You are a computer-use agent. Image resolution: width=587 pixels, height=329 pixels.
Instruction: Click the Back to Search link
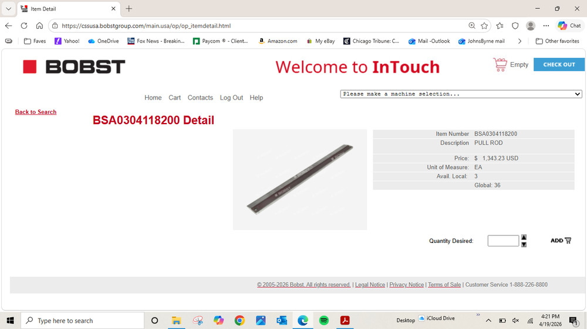coord(36,112)
